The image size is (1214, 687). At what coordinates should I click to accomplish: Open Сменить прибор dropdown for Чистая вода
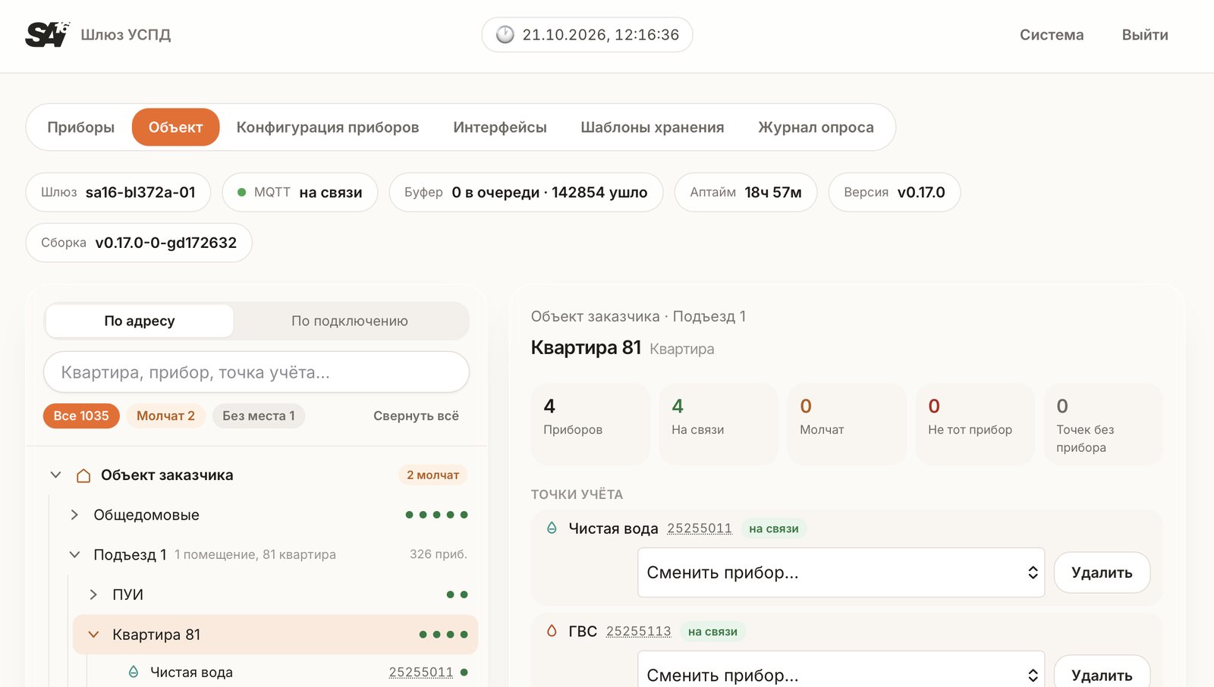(841, 572)
